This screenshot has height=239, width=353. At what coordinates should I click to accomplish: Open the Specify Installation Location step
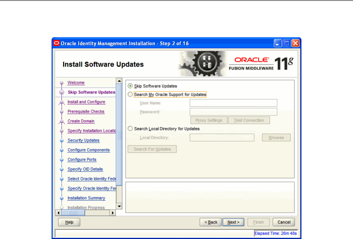[x=92, y=131]
